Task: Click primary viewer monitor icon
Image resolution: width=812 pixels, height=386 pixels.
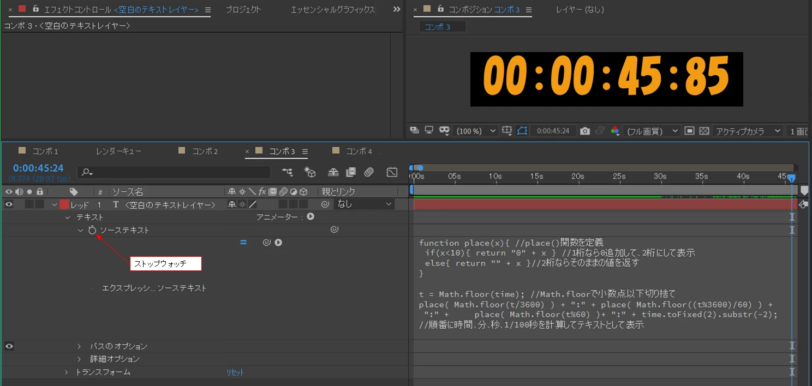Action: 429,131
